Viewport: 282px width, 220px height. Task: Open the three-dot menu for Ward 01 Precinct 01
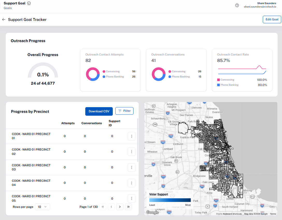(x=131, y=136)
